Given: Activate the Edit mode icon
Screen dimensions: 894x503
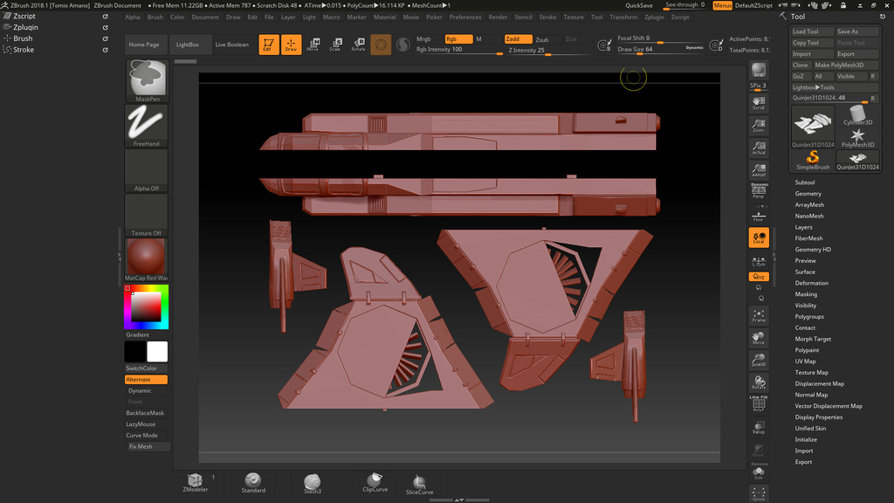Looking at the screenshot, I should point(269,45).
